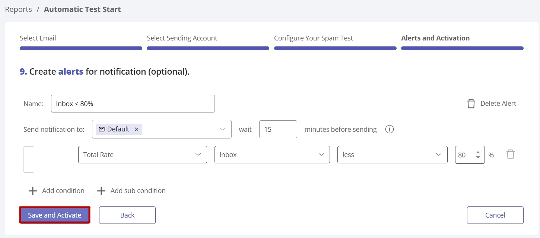Expand the Send notification to dropdown
The width and height of the screenshot is (540, 238).
pos(222,129)
